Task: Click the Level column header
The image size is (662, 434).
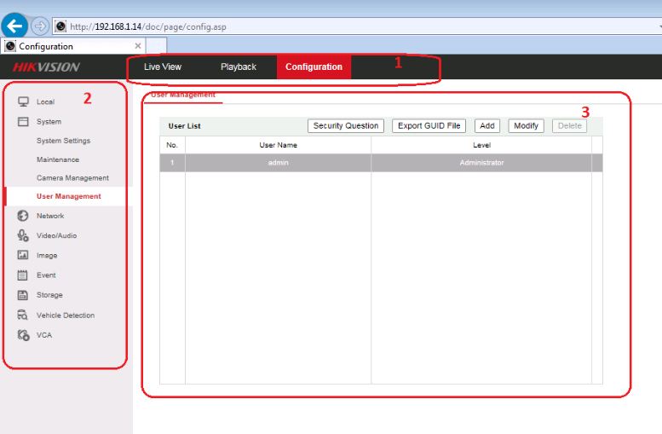Action: coord(481,145)
